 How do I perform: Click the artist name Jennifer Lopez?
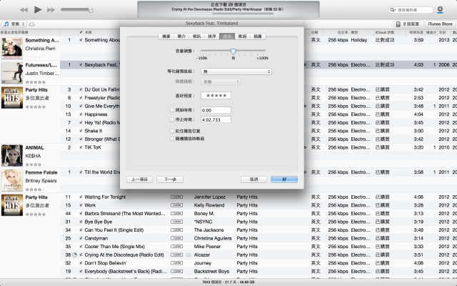pos(209,197)
